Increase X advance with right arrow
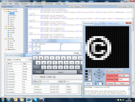The width and height of the screenshot is (135, 102). point(103,84)
